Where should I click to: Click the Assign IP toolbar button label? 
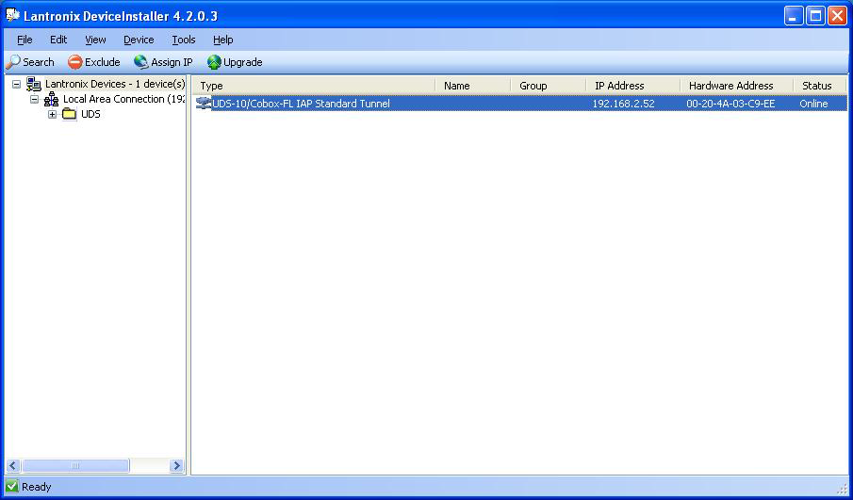point(172,62)
